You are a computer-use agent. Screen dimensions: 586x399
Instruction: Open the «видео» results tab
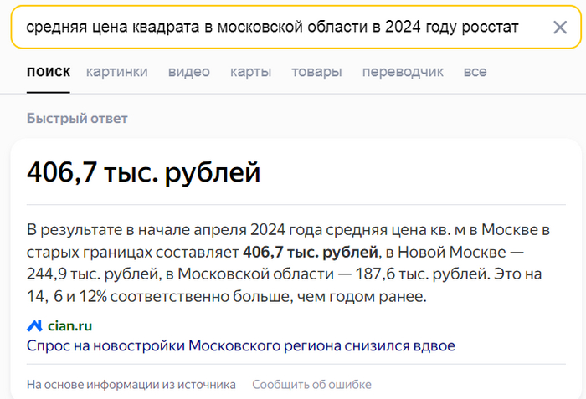tap(189, 72)
